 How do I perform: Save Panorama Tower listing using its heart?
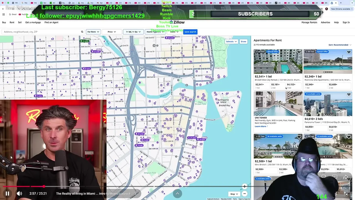pos(349,95)
